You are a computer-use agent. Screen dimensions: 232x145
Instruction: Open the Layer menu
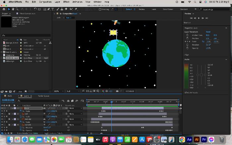tap(57, 2)
